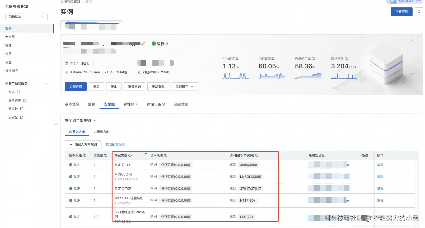Switch to the 存储与备份 tab

[x=156, y=104]
